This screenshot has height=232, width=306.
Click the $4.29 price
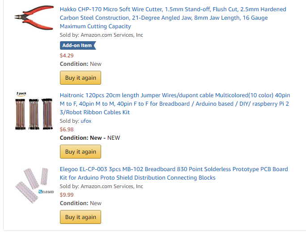click(67, 56)
